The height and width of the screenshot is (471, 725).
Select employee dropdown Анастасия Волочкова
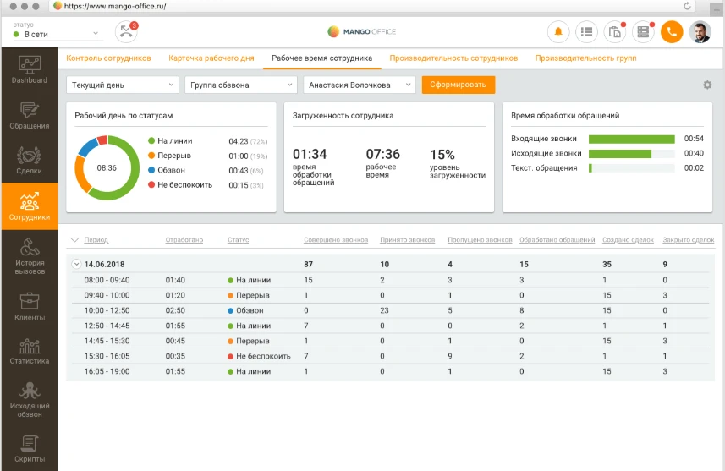tap(360, 85)
